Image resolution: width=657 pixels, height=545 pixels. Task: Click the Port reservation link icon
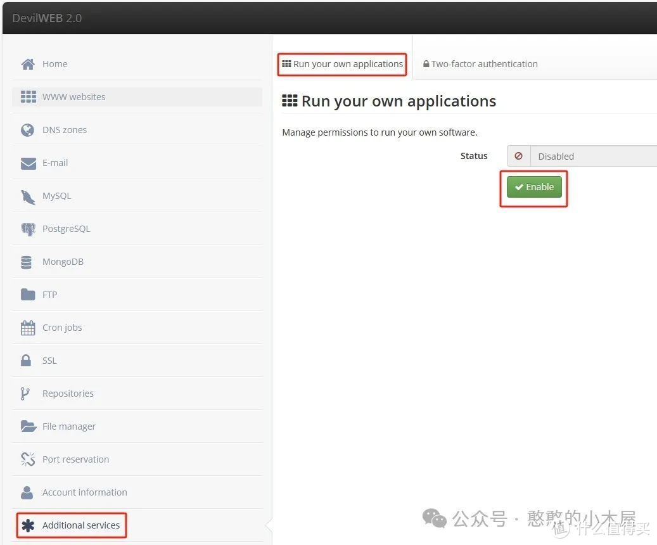[x=28, y=459]
